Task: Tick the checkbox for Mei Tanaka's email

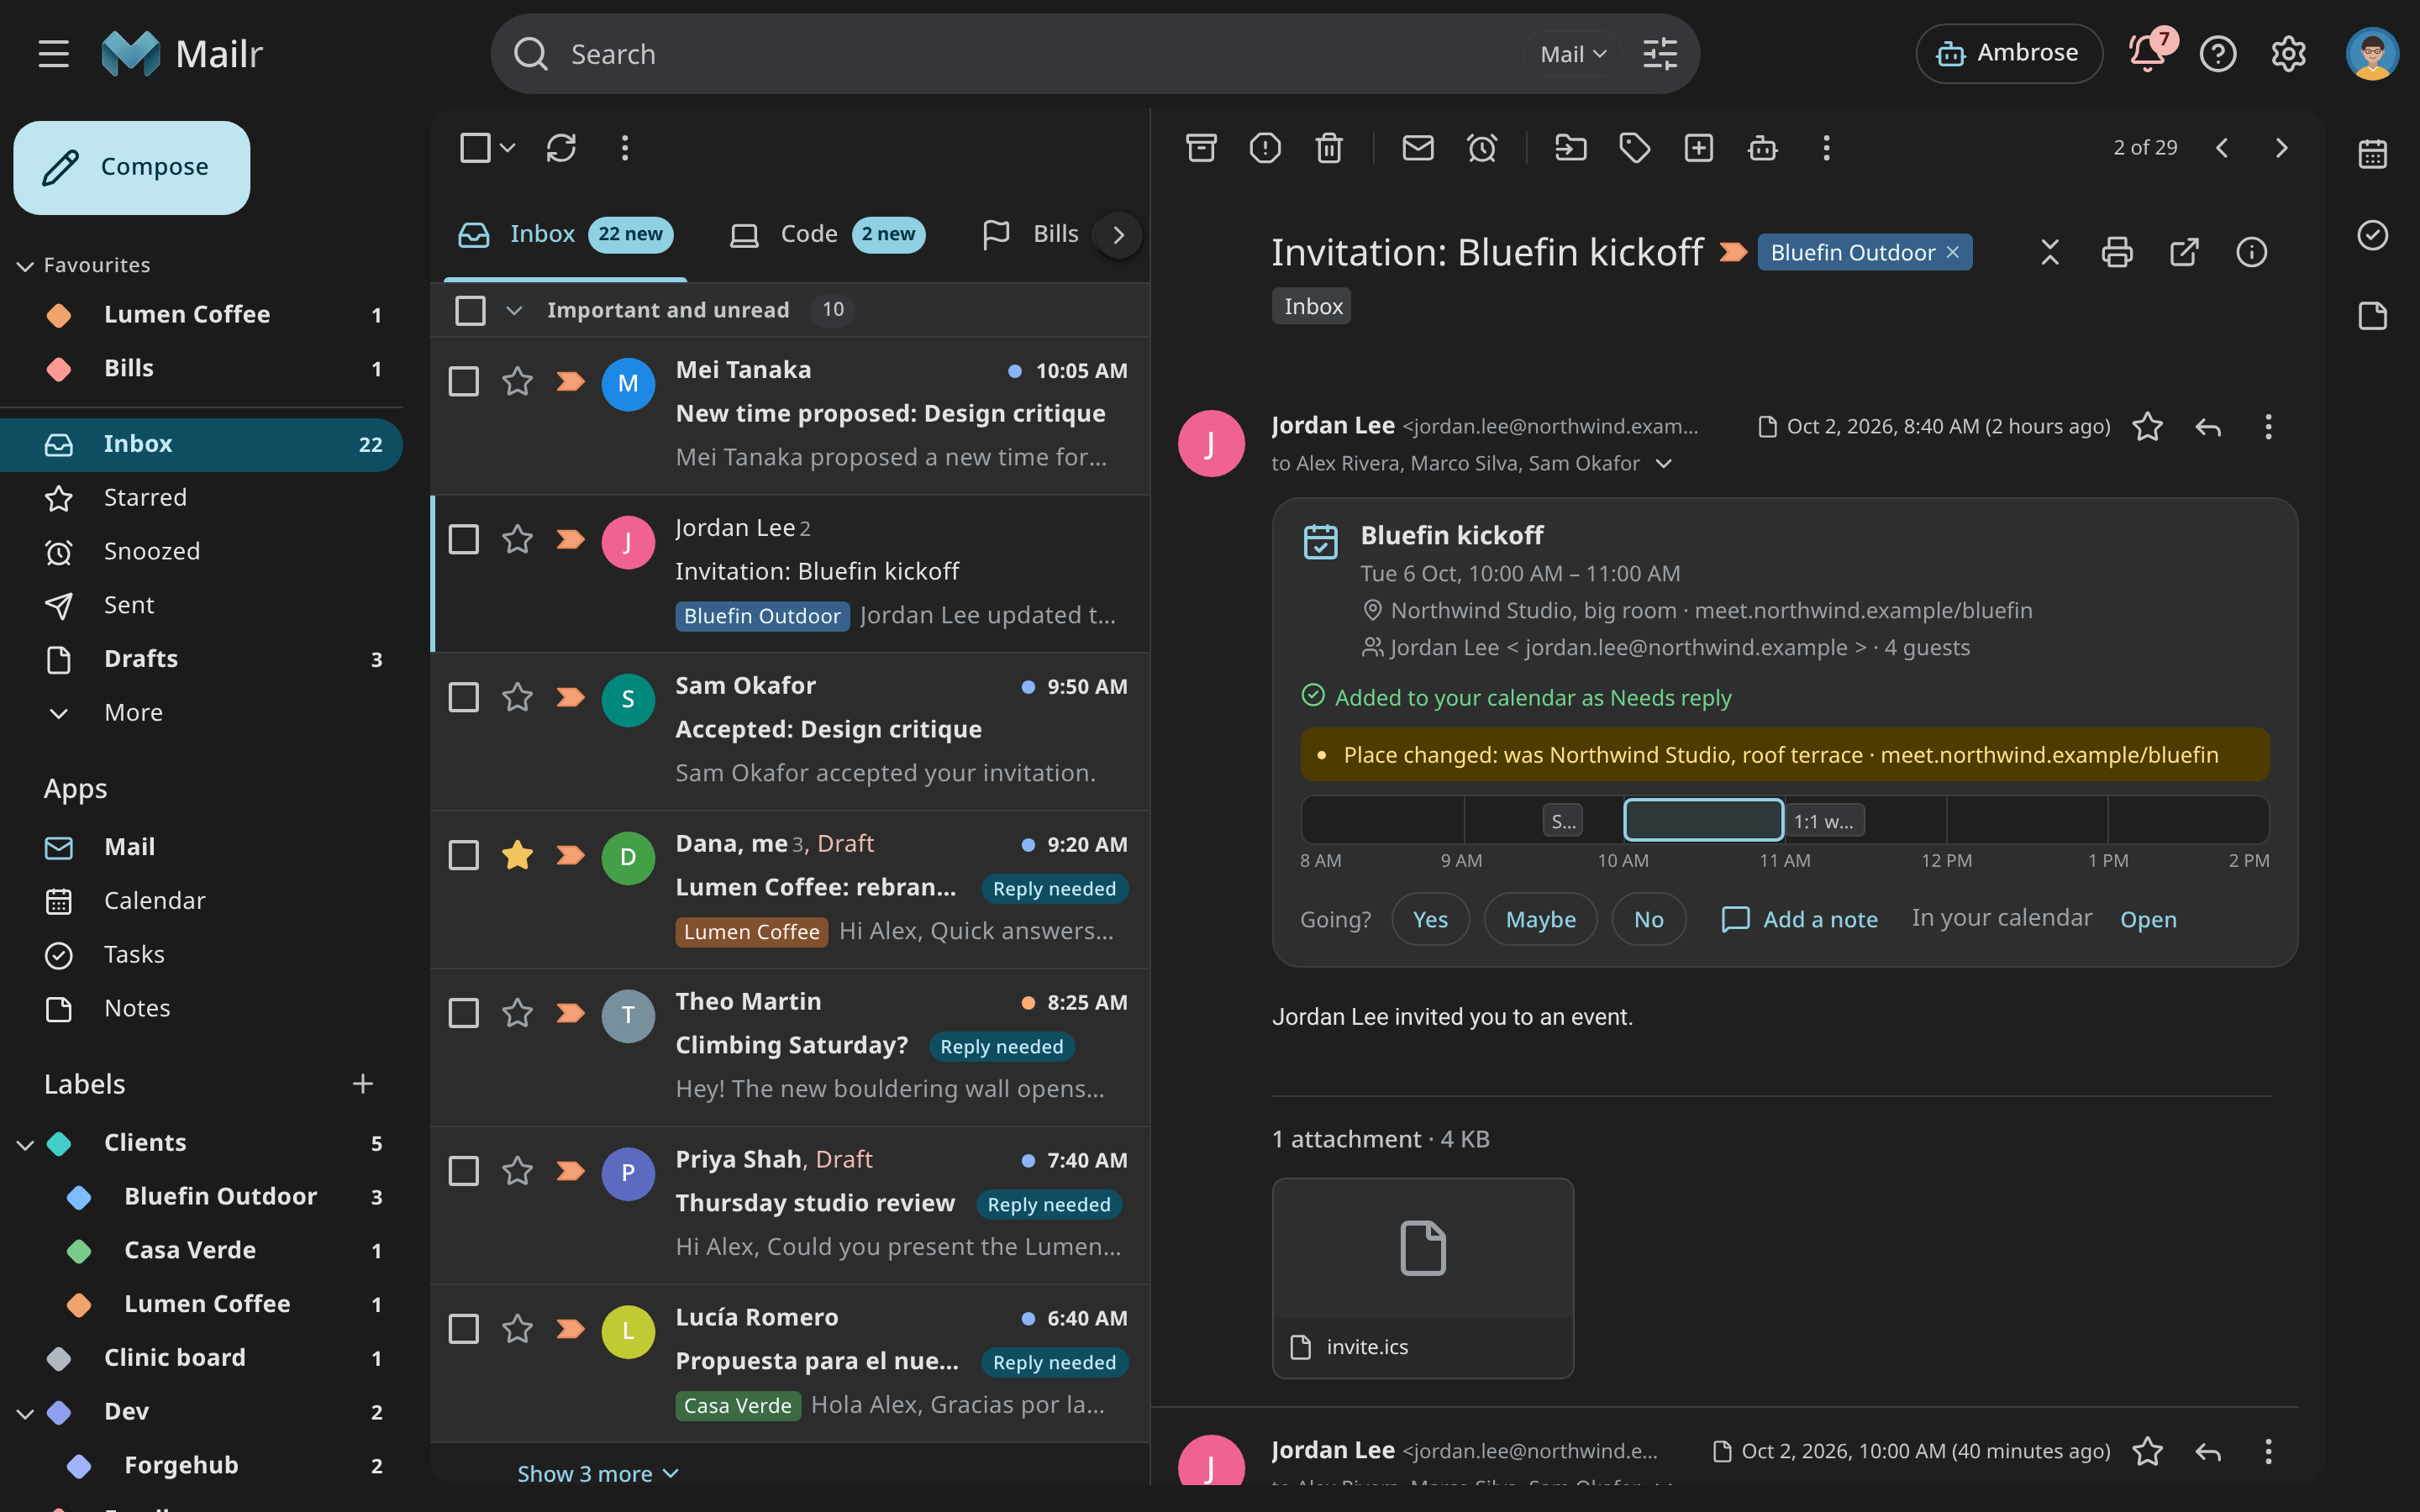Action: click(463, 381)
